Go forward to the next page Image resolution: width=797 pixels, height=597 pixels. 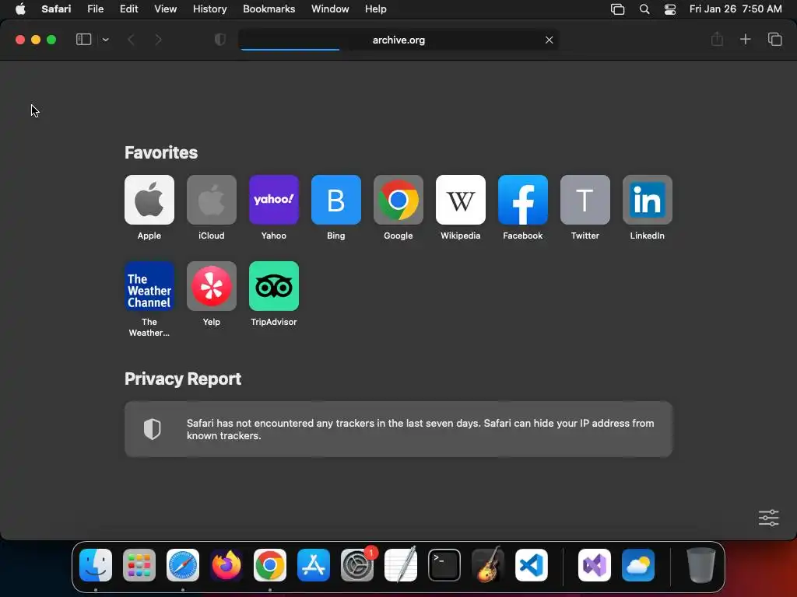pos(158,40)
